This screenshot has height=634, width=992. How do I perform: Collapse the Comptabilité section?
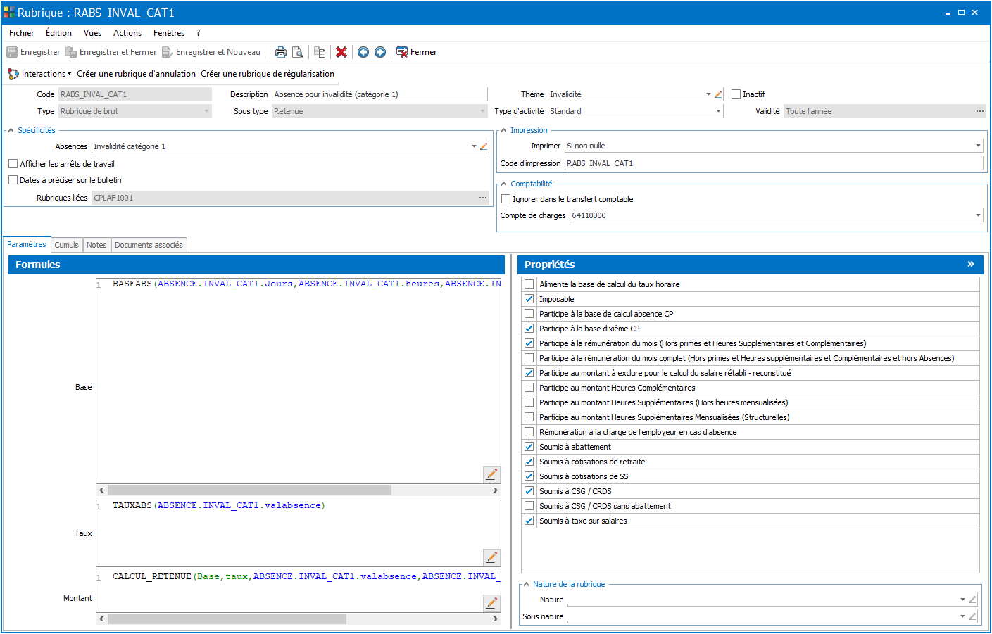click(x=503, y=184)
